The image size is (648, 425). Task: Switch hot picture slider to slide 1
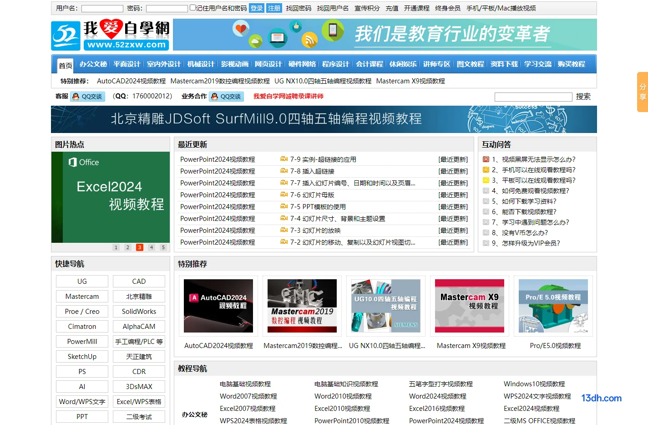click(116, 247)
